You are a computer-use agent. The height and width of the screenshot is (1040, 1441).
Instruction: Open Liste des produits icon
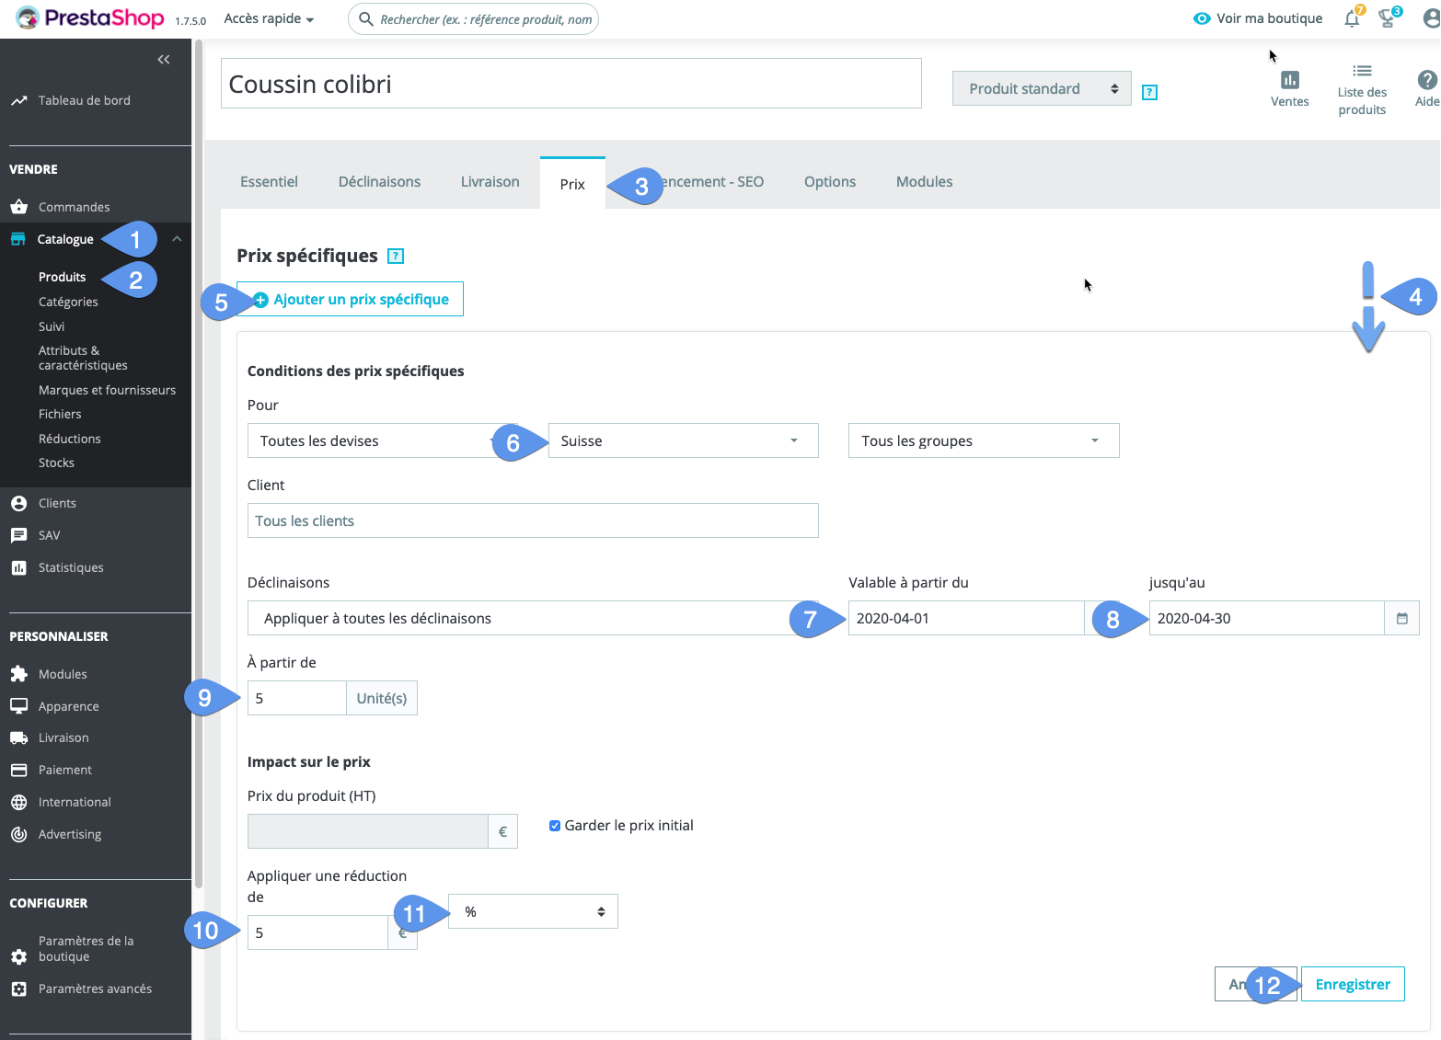pos(1362,88)
